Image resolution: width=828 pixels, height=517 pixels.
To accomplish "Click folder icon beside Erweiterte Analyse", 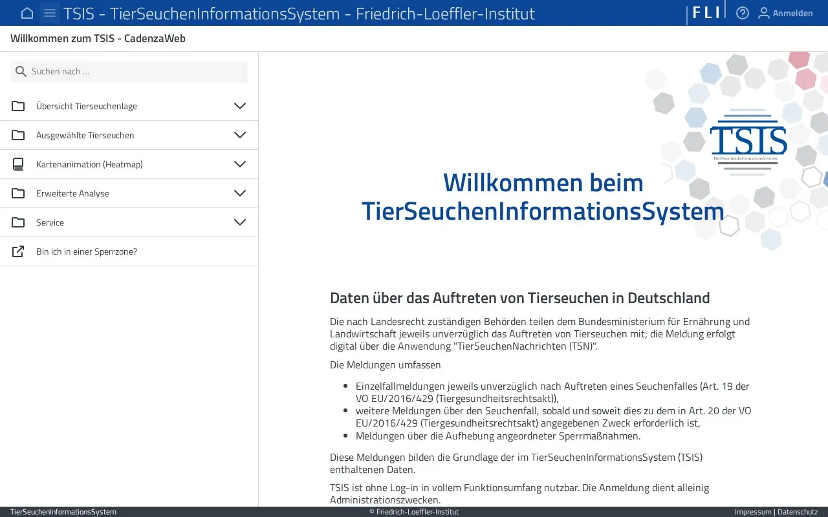I will [18, 193].
